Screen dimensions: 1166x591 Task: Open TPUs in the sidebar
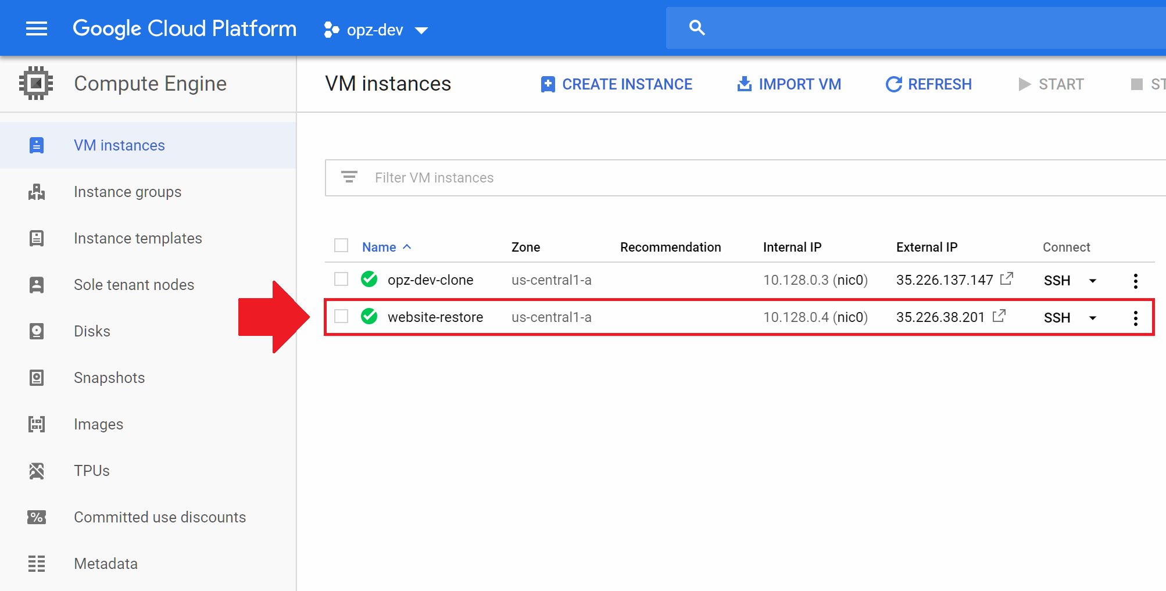[92, 471]
